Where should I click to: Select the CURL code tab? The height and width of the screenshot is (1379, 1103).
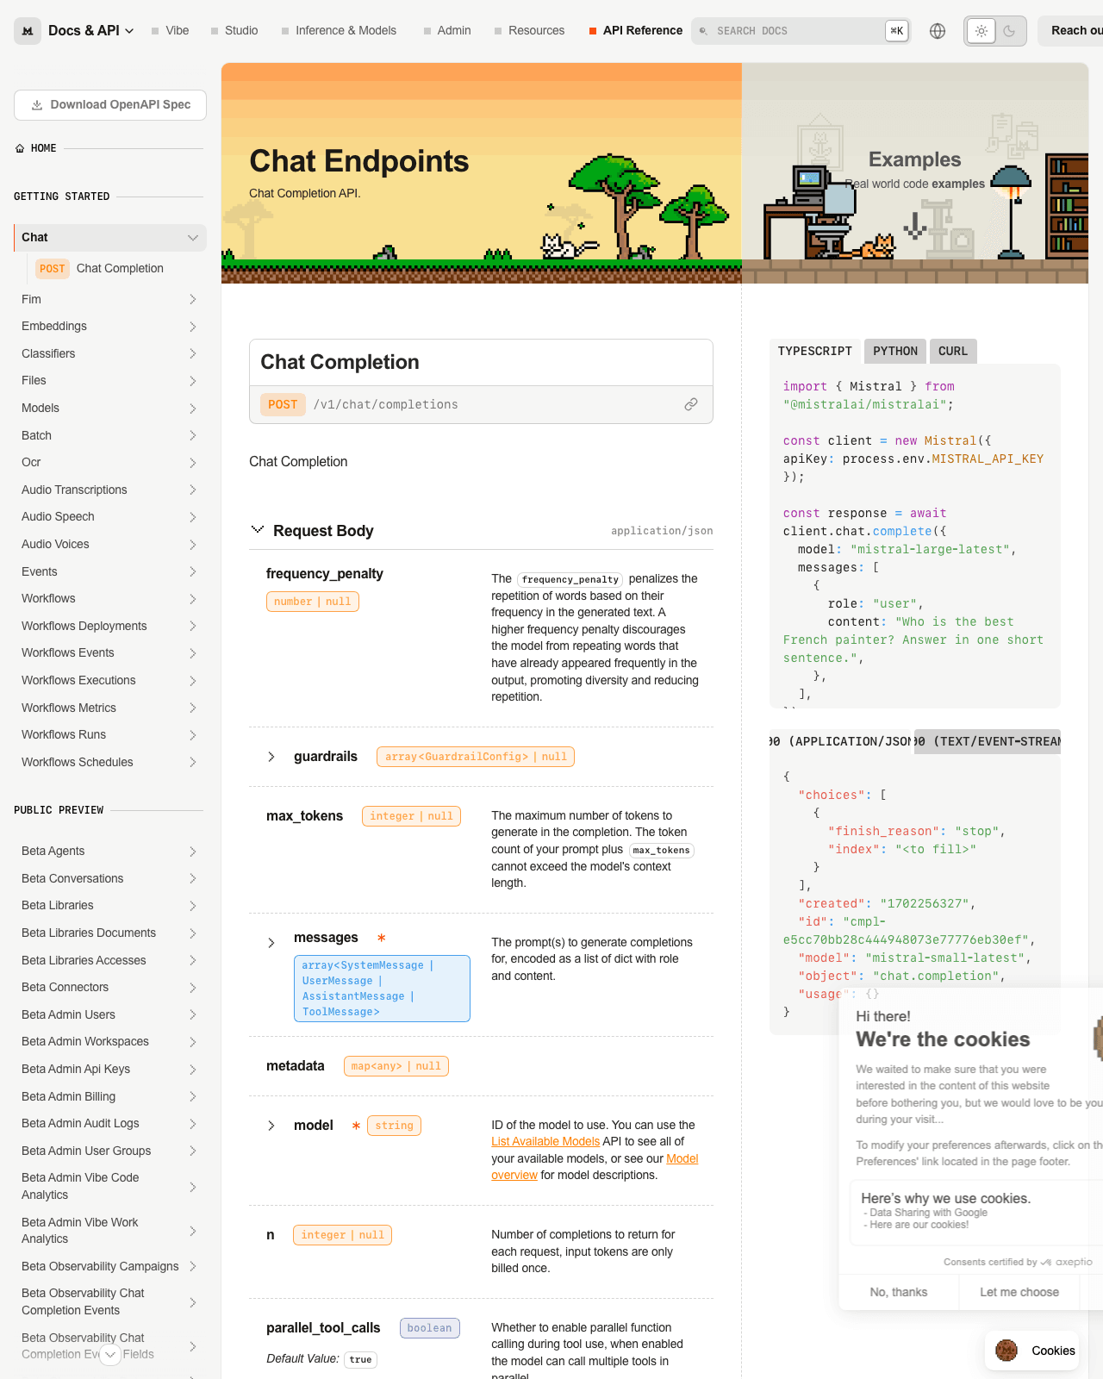[953, 351]
